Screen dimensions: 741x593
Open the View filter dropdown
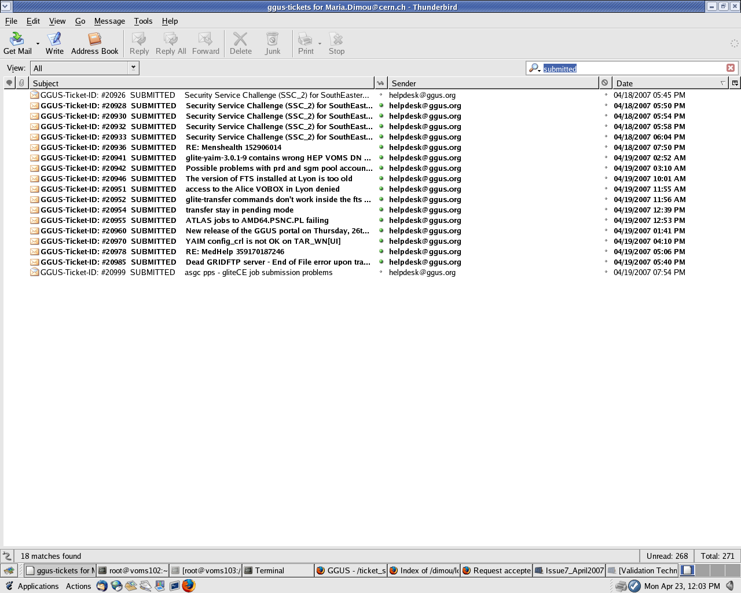click(x=133, y=68)
